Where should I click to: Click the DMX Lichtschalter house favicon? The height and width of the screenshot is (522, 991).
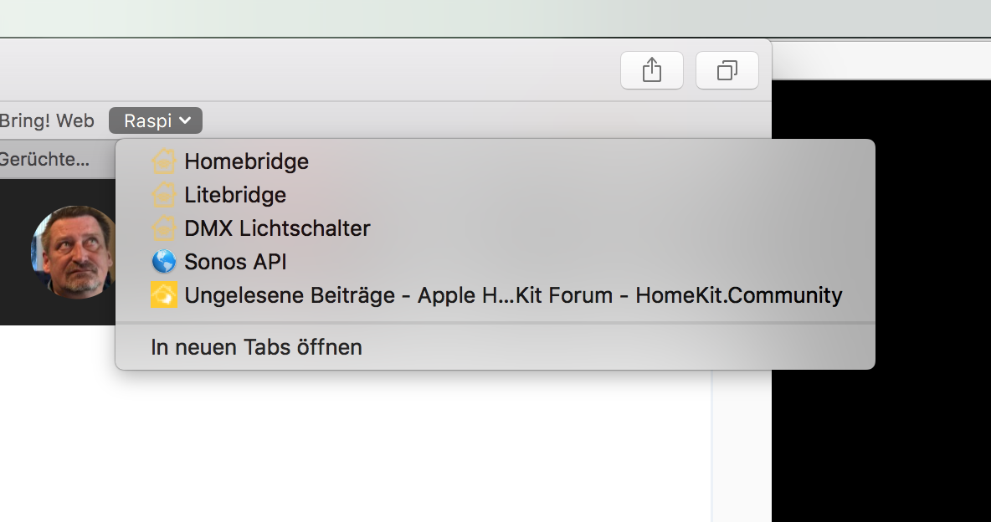164,228
